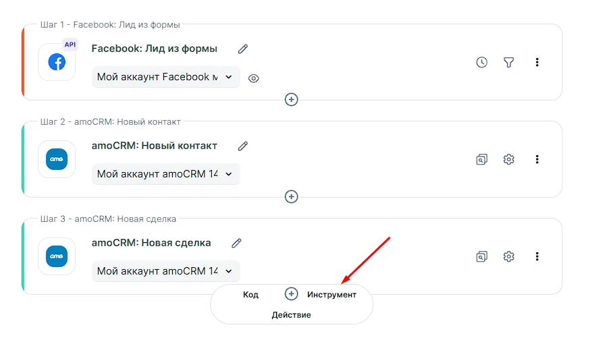
Task: Open the settings gear of Новая сделка step
Action: click(x=509, y=256)
